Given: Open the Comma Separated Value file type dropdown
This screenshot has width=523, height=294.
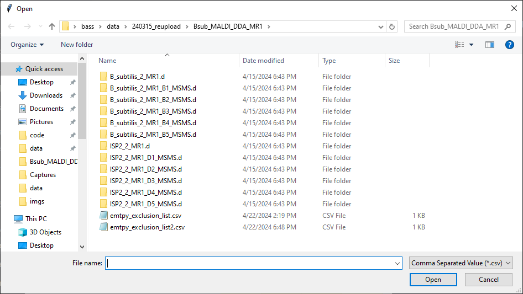Looking at the screenshot, I should point(461,263).
